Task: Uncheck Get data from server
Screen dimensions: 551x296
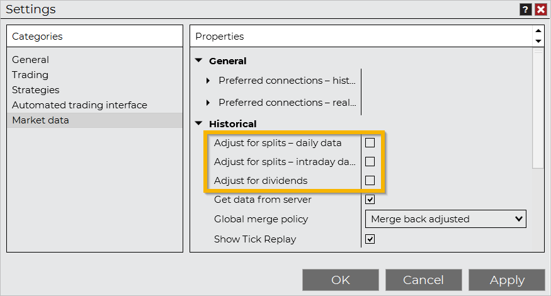Action: pyautogui.click(x=370, y=200)
